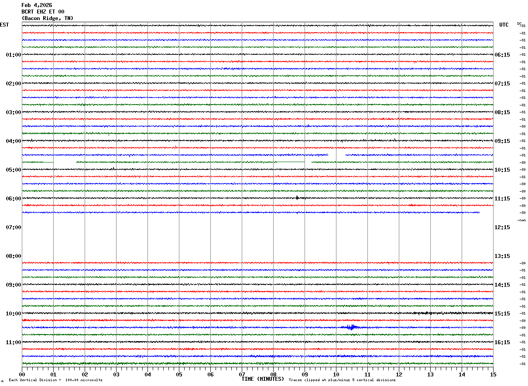528x386 pixels.
Task: Click minute 10 on the time axis
Action: point(336,374)
